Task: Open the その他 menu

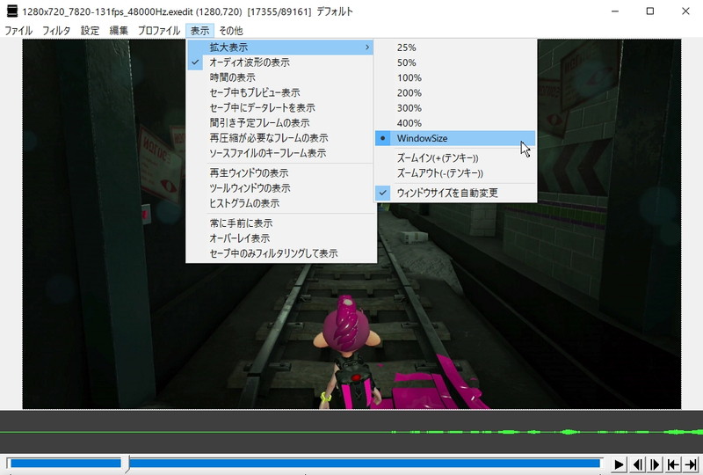Action: tap(231, 31)
